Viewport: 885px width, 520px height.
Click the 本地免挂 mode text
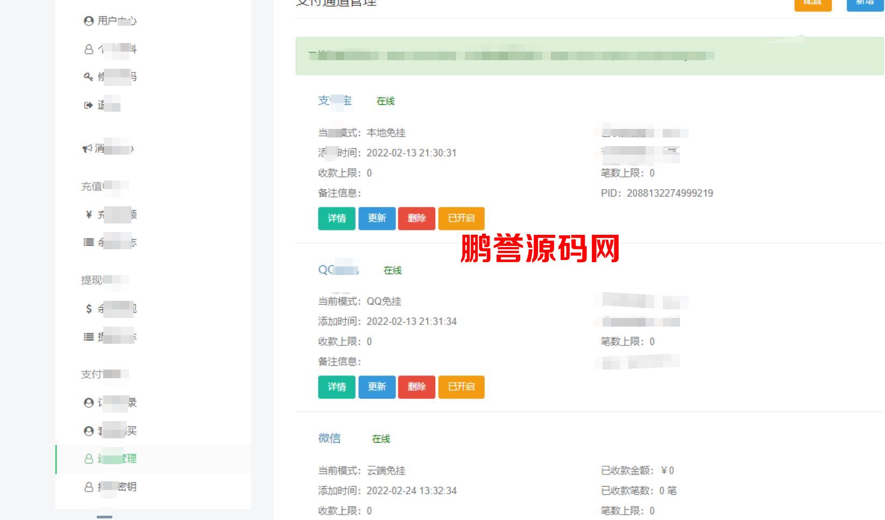[386, 133]
